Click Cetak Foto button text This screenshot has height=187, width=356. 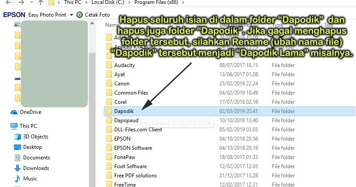(97, 15)
